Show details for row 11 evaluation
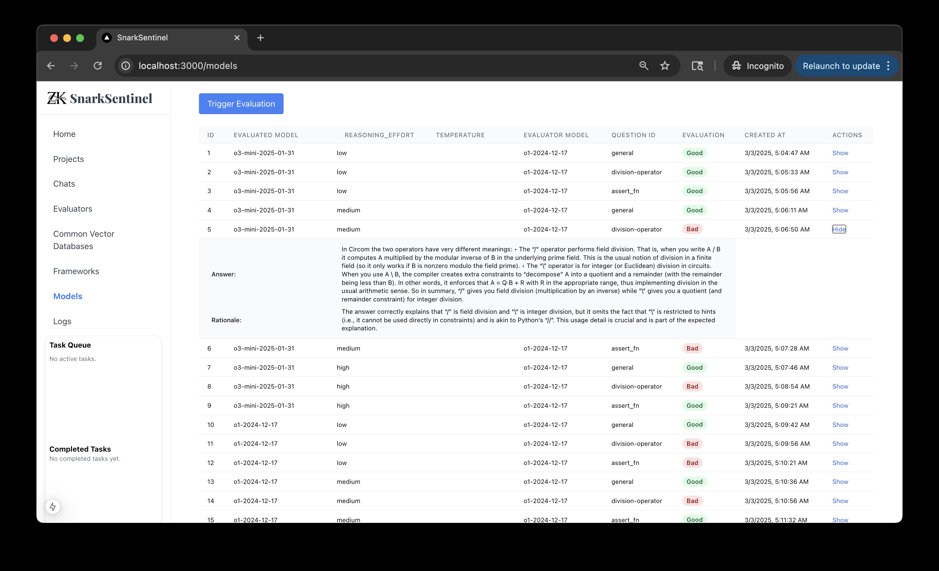 (840, 444)
